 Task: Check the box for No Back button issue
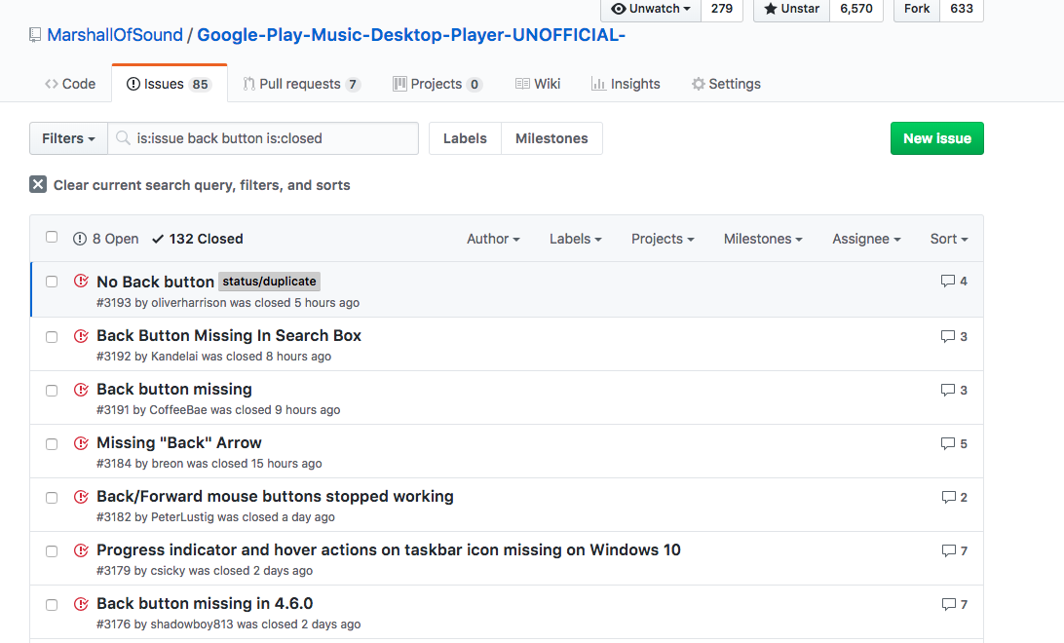(x=52, y=282)
